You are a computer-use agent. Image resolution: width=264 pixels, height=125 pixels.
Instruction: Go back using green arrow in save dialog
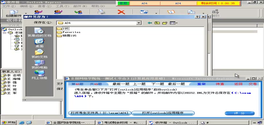coord(150,23)
